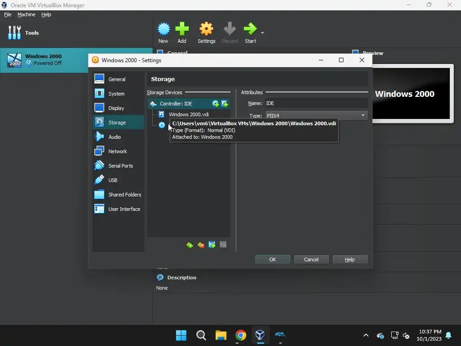Open the notification bell

pyautogui.click(x=449, y=335)
